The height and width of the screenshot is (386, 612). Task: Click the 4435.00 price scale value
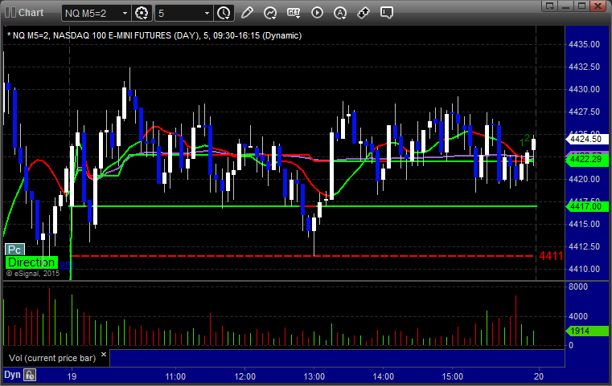585,44
